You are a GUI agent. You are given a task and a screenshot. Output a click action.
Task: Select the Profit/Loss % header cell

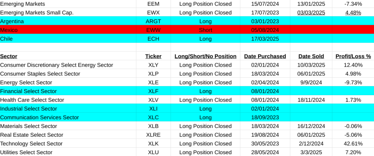(353, 56)
